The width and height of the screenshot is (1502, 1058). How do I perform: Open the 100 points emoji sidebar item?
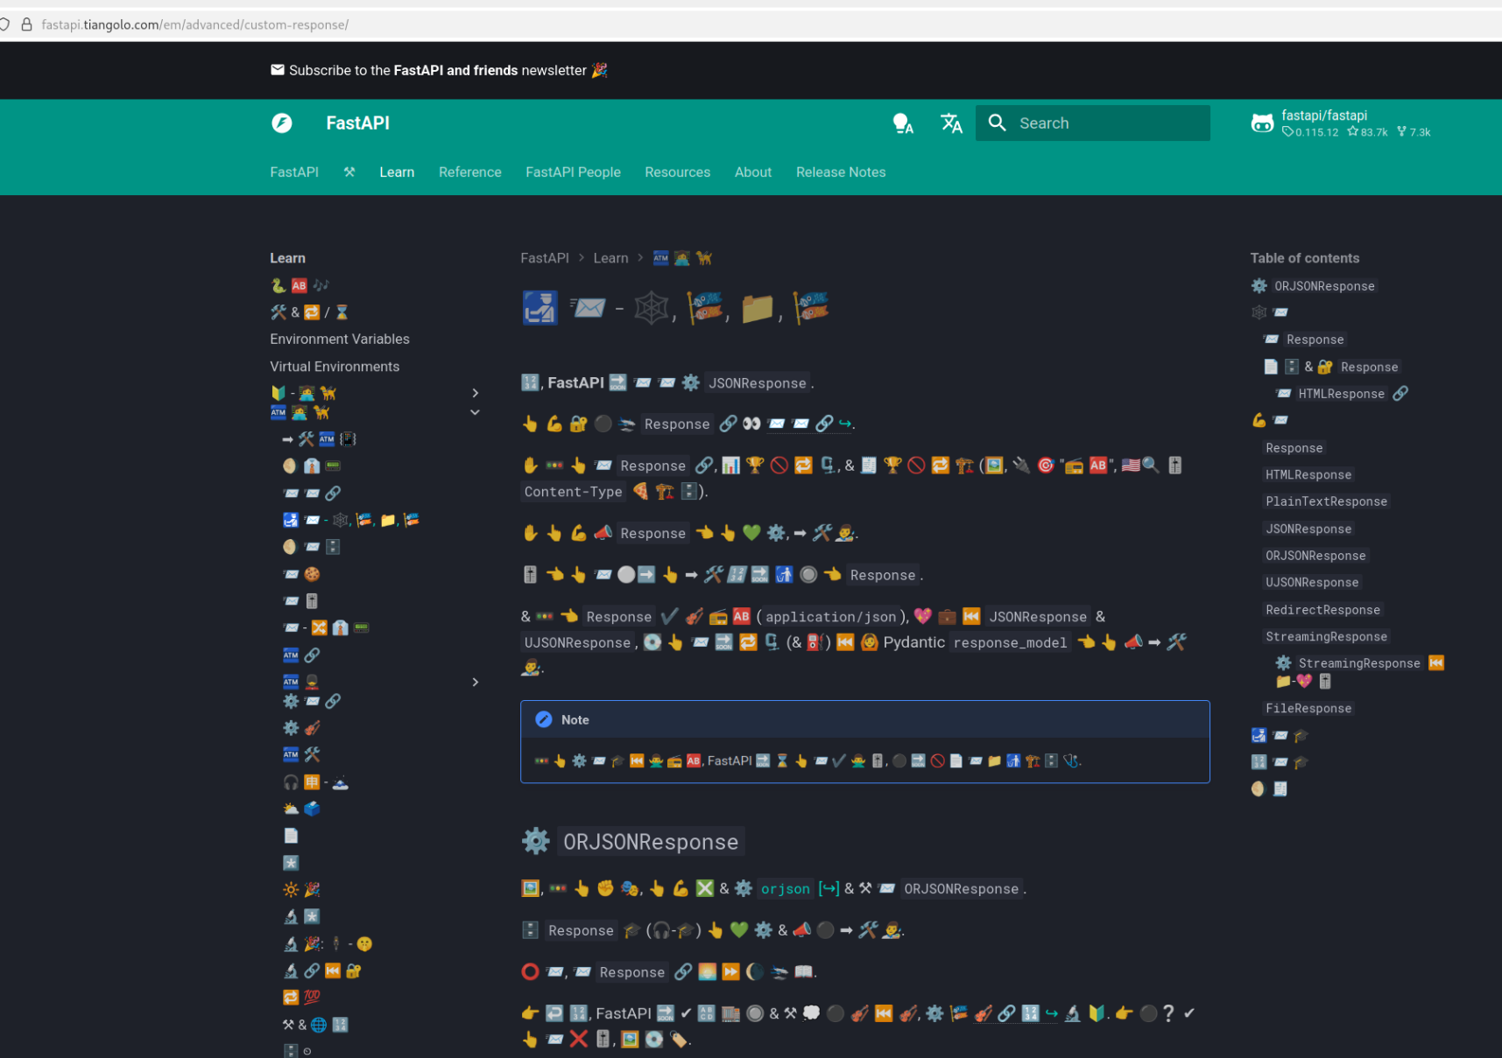pos(301,998)
